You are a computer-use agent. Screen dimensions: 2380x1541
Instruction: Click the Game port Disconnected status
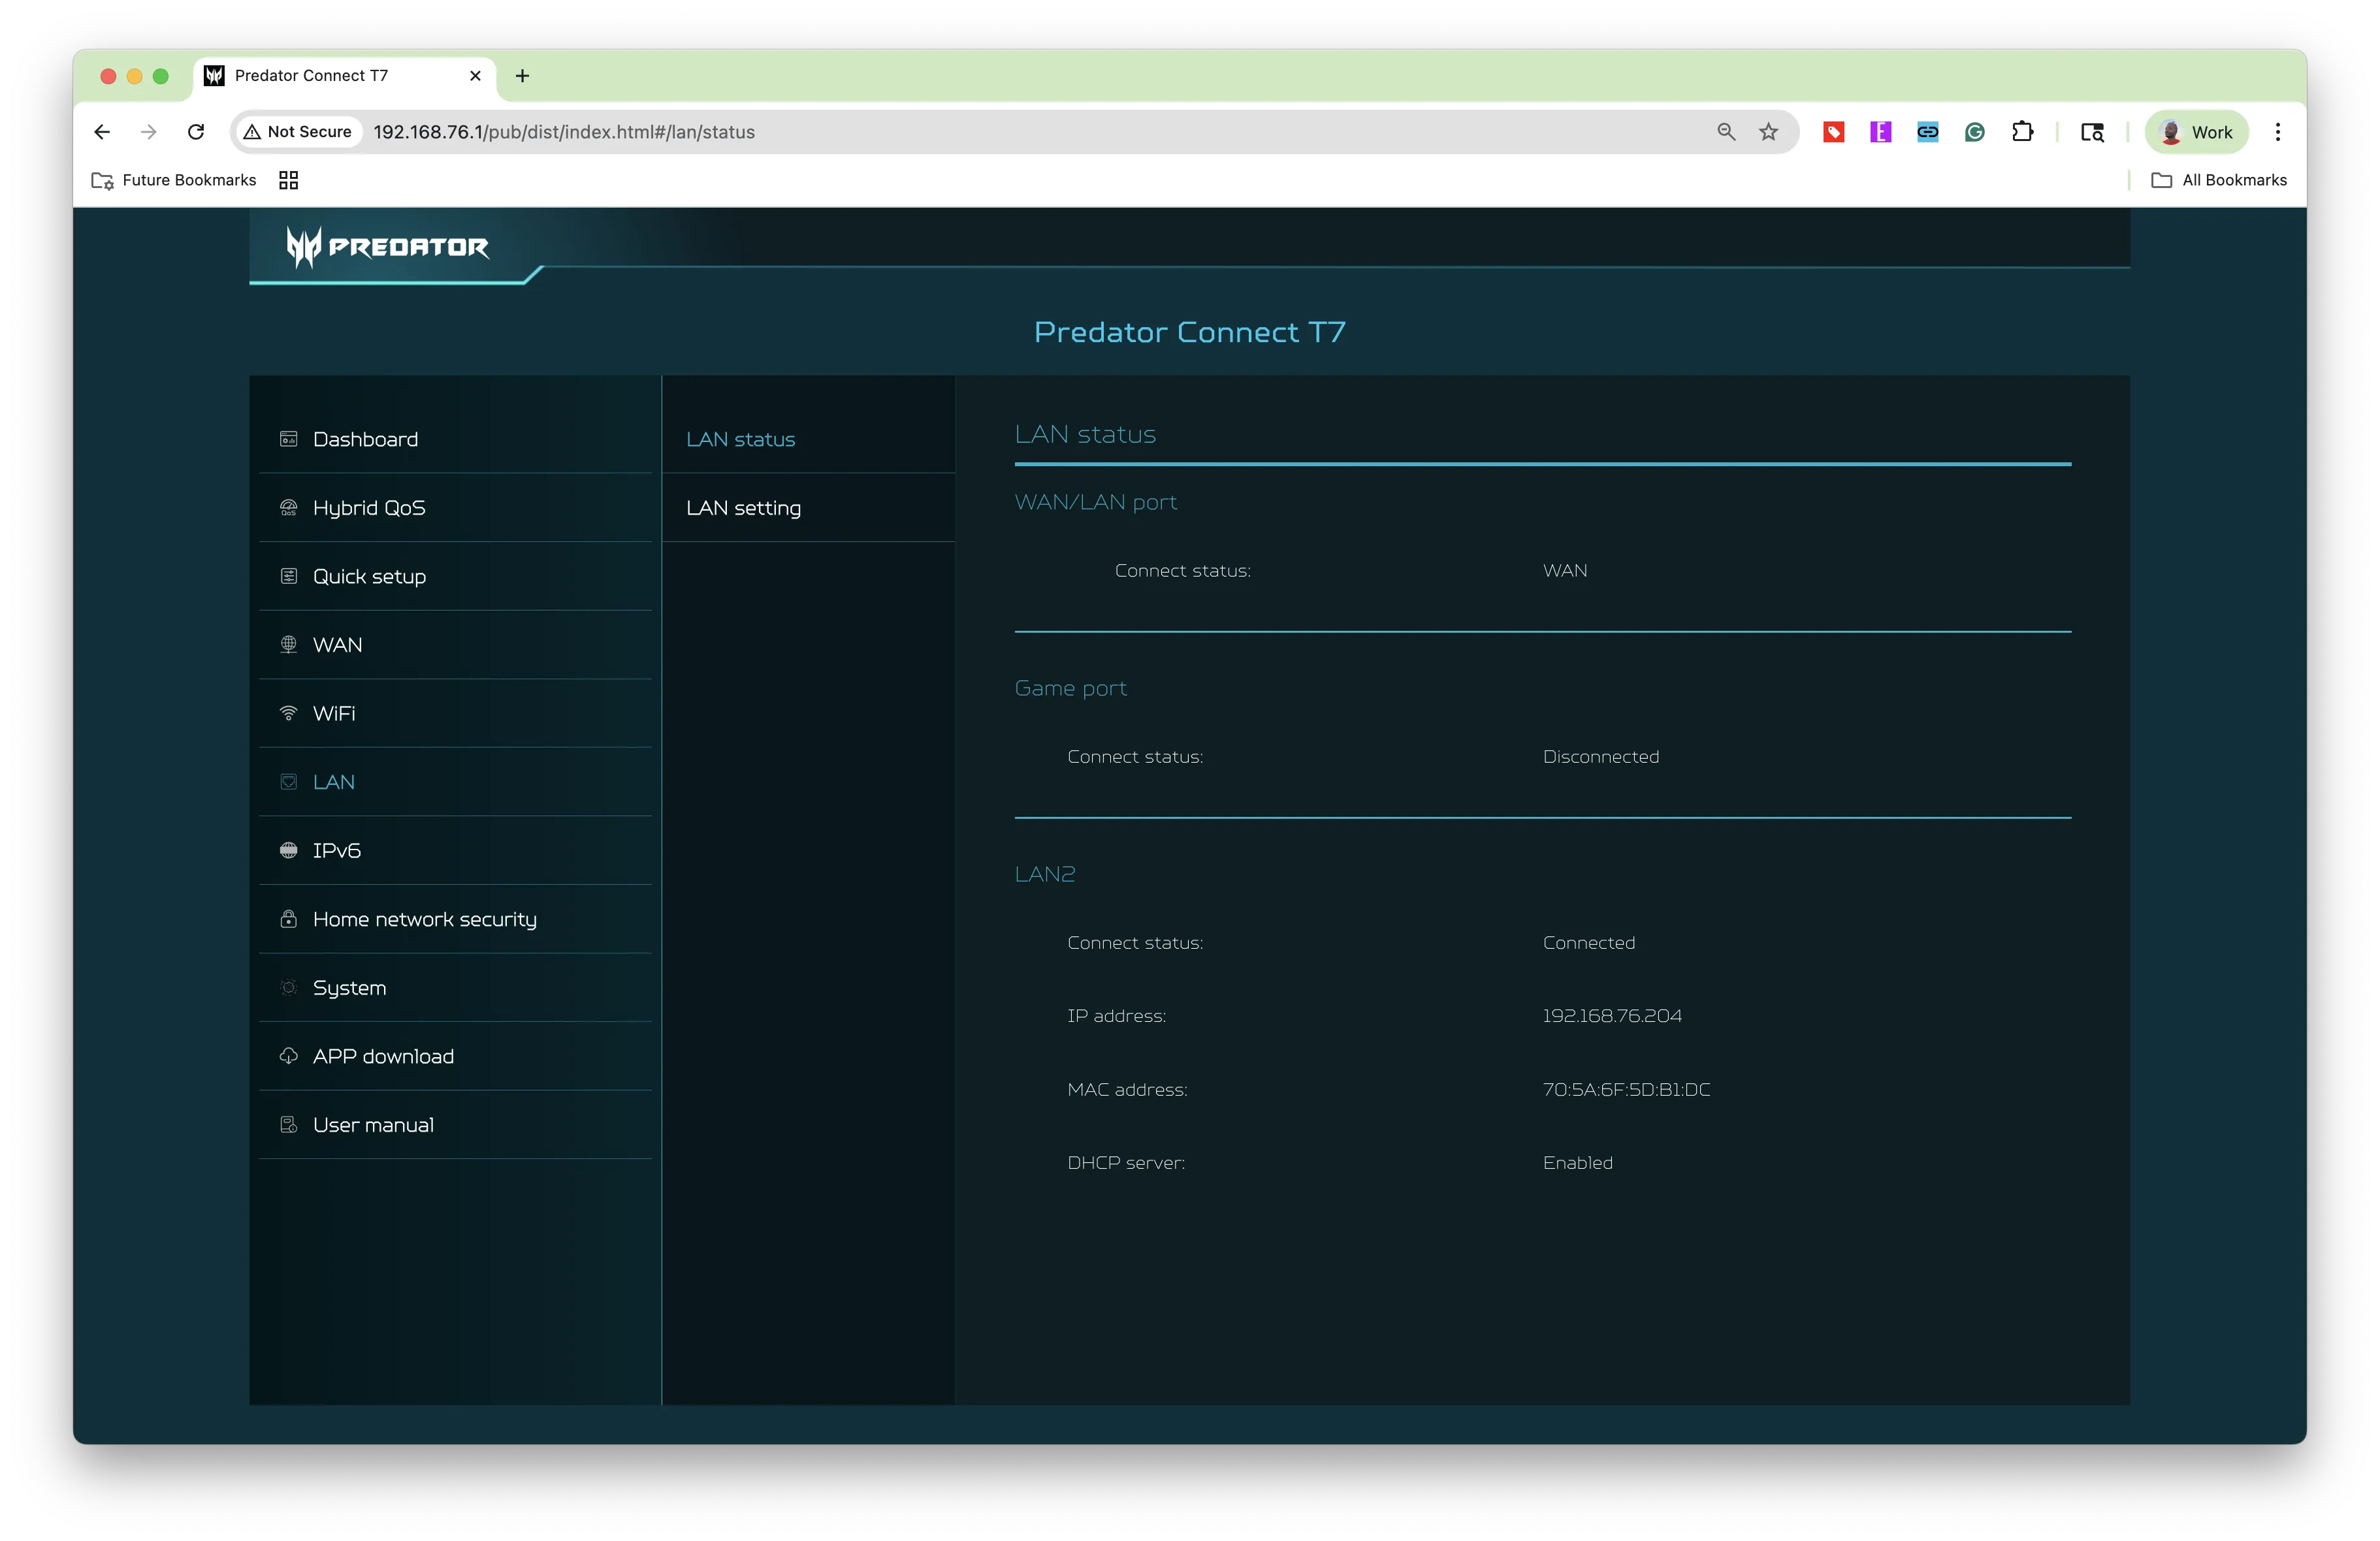pos(1600,757)
